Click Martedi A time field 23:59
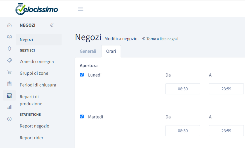Screen dimensions: 245x148 [x=226, y=131]
